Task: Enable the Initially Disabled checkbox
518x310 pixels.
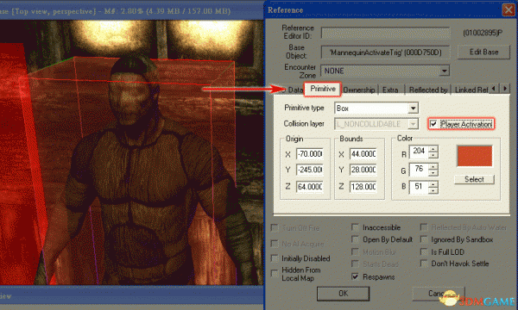Action: pyautogui.click(x=275, y=258)
